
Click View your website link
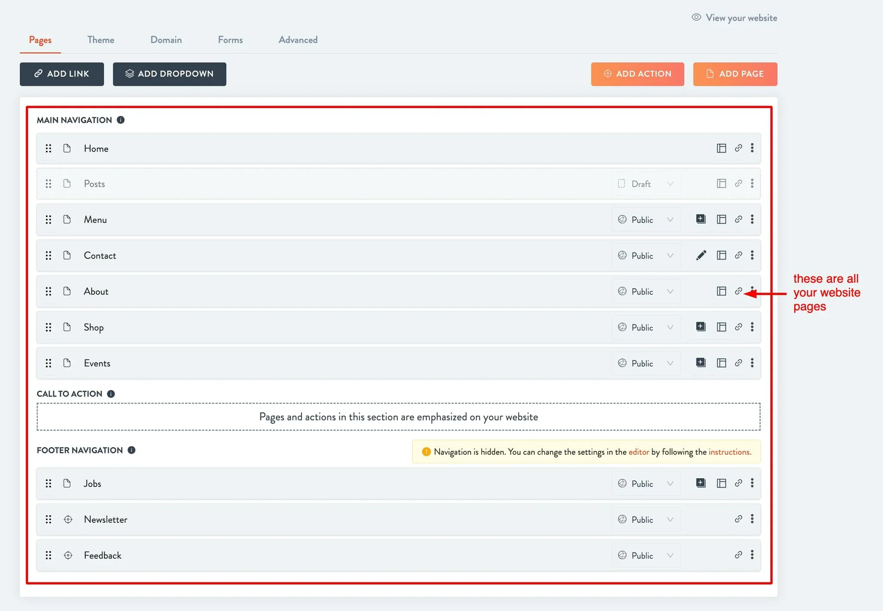click(x=734, y=18)
